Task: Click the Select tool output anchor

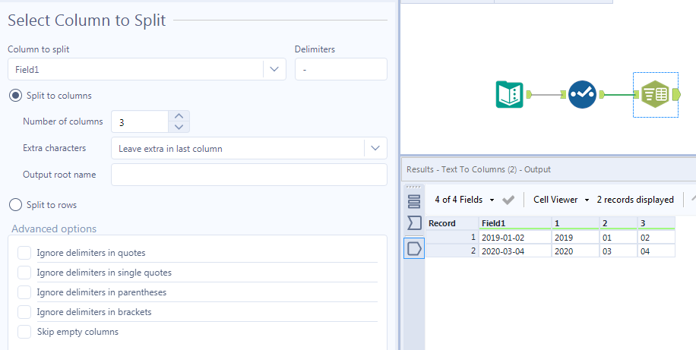Action: click(602, 94)
